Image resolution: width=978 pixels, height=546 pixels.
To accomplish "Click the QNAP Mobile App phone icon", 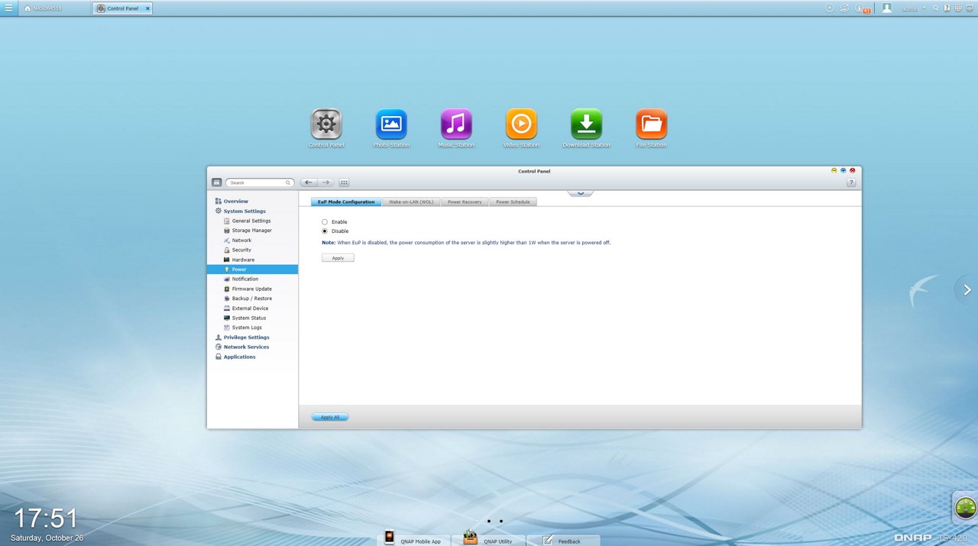I will click(x=390, y=538).
